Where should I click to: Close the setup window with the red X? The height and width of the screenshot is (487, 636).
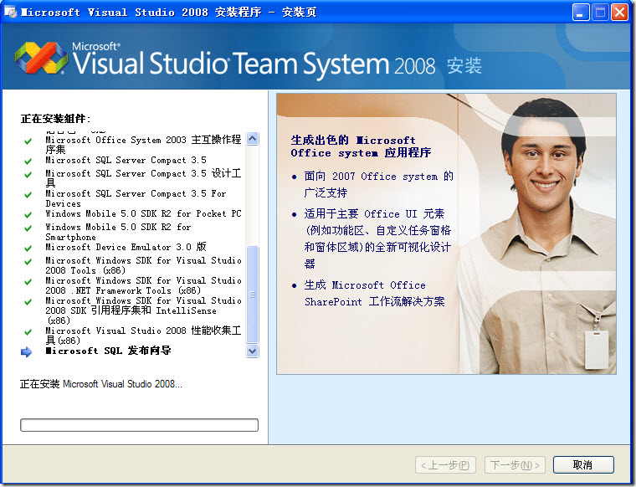pos(620,13)
